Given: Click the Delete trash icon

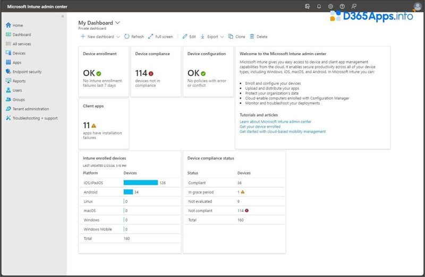Looking at the screenshot, I should 252,37.
